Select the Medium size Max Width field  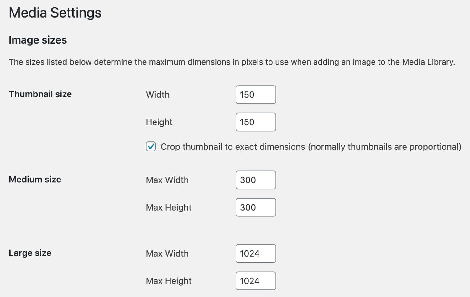coord(256,180)
